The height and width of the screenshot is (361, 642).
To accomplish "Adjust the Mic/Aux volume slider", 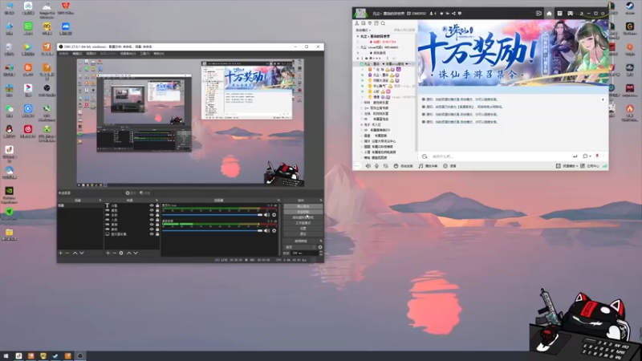I will tap(213, 215).
